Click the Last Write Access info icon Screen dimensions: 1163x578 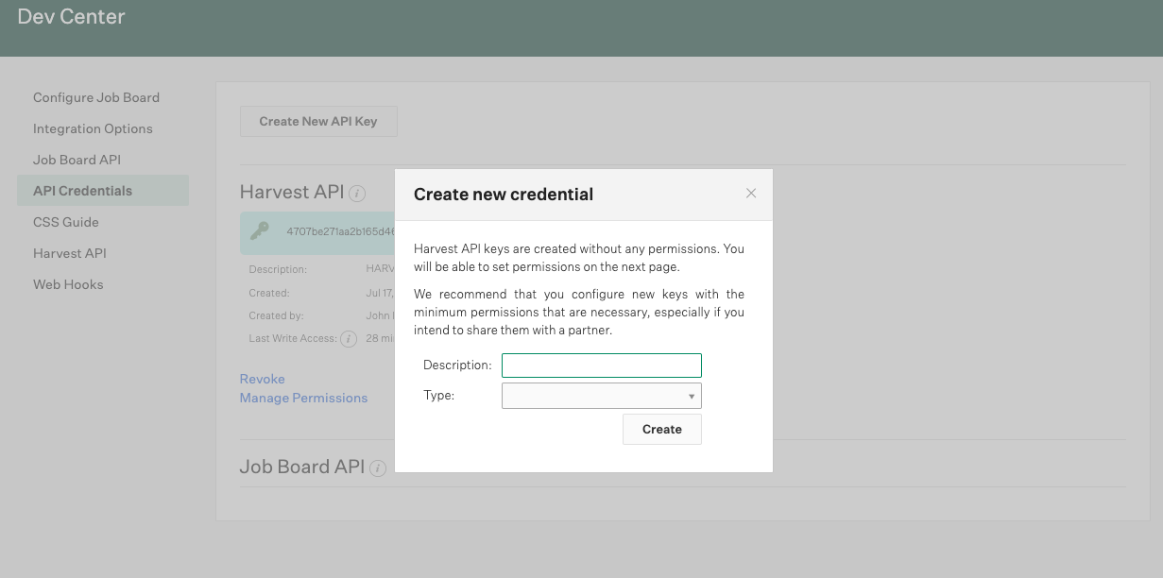(349, 339)
